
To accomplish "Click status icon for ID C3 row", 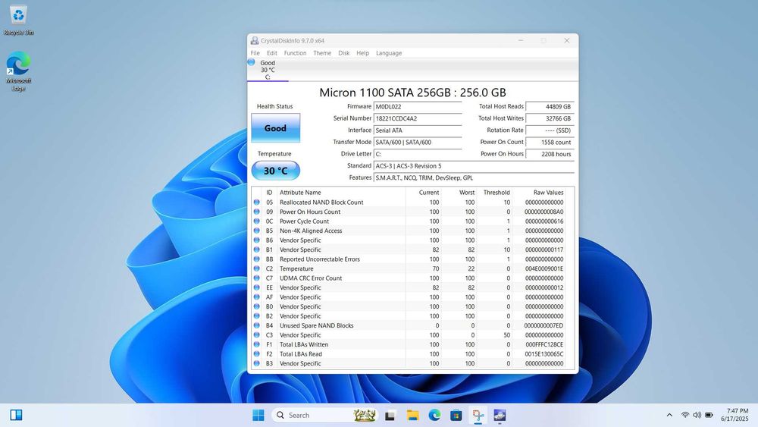I will click(x=257, y=335).
